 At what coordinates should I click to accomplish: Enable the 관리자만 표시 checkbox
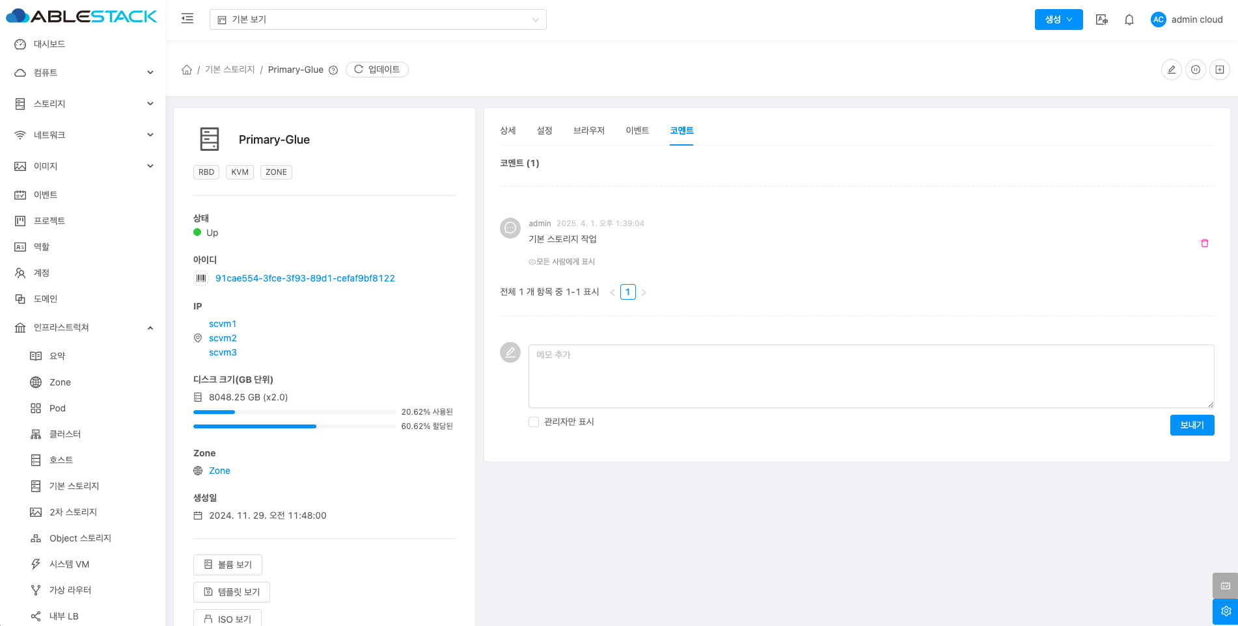click(534, 422)
